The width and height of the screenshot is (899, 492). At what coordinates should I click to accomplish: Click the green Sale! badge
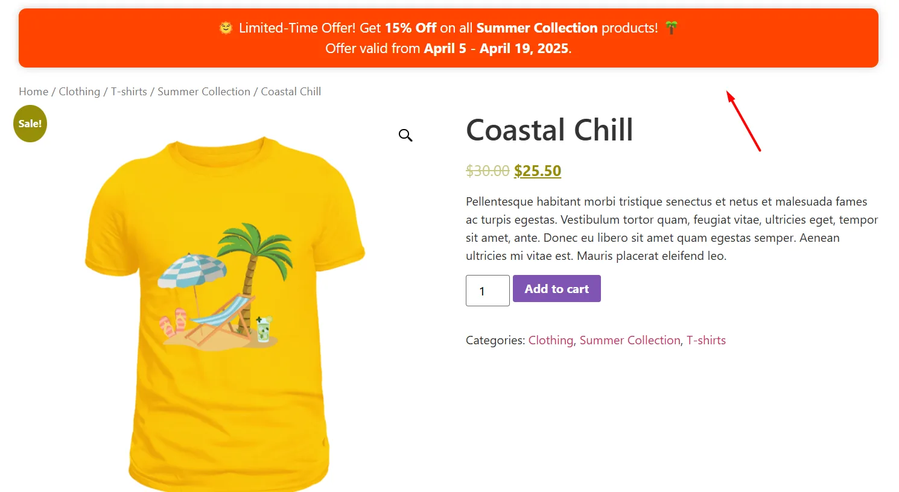(x=30, y=124)
